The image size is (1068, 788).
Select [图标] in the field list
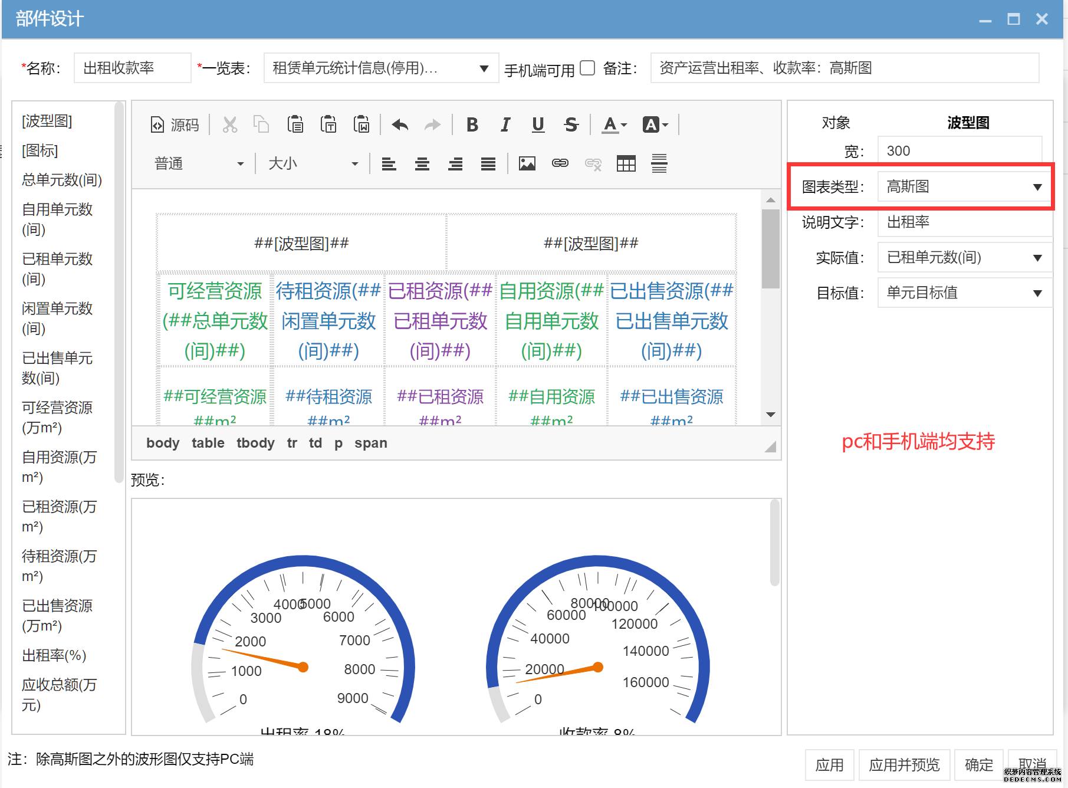coord(40,150)
